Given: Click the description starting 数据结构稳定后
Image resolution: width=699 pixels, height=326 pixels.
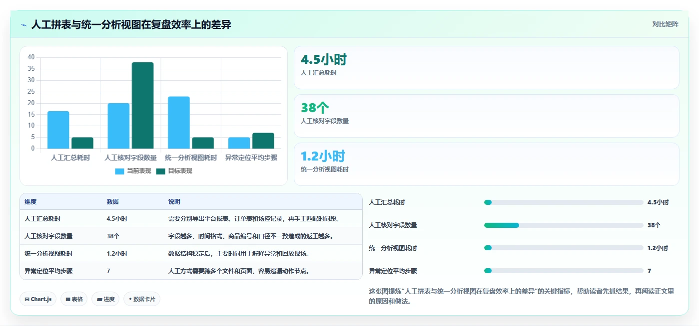Looking at the screenshot, I should (239, 254).
